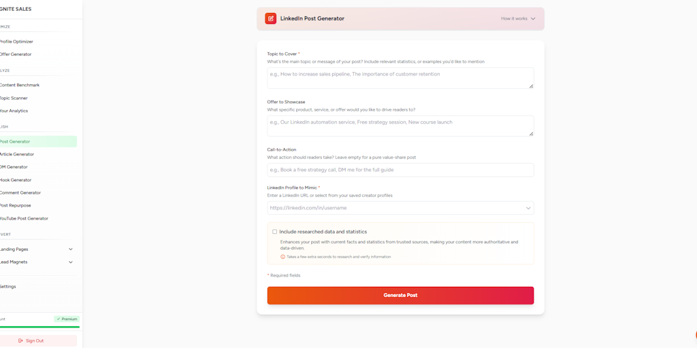The height and width of the screenshot is (348, 697).
Task: Expand the Landing Pages submenu chevron
Action: click(x=70, y=249)
